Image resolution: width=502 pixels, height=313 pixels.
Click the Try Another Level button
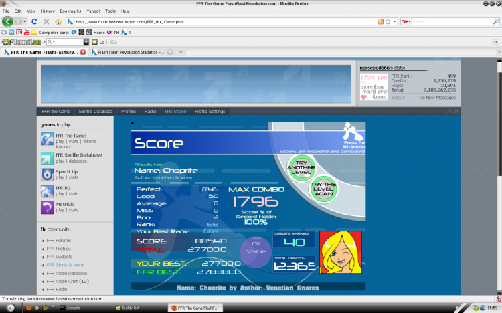coord(301,167)
